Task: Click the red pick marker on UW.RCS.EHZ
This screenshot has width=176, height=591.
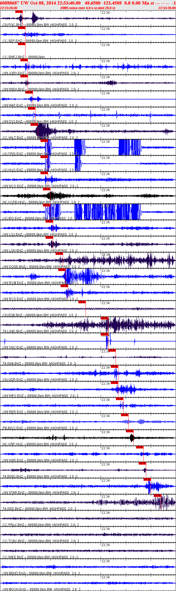Action: point(64,286)
